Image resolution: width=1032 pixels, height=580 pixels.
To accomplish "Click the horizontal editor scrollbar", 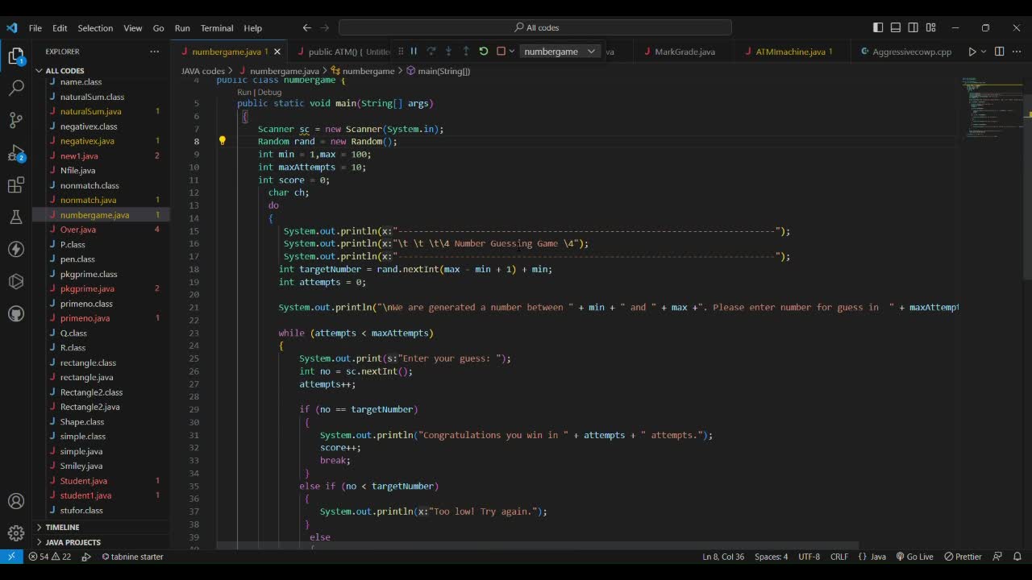I will click(539, 545).
